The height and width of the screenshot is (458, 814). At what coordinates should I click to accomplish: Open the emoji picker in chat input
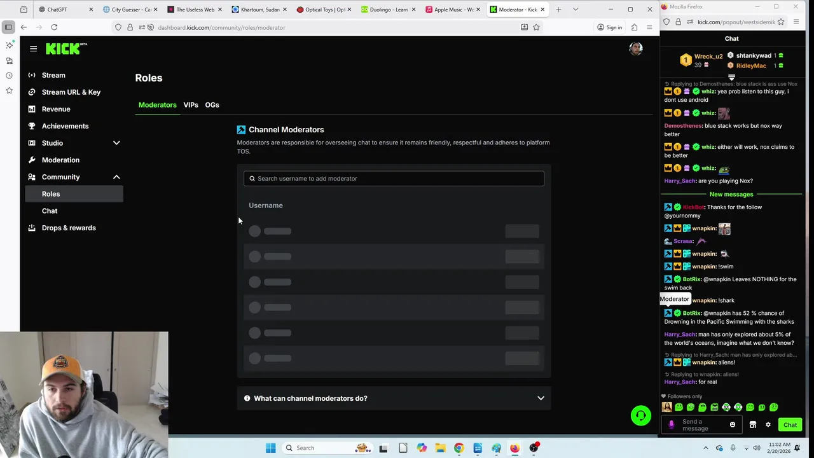coord(732,425)
